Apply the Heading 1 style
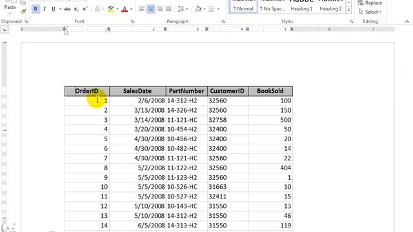The image size is (413, 232). click(301, 6)
